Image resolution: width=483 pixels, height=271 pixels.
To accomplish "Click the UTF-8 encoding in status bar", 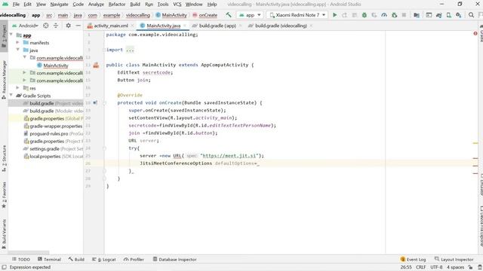I will pyautogui.click(x=436, y=267).
